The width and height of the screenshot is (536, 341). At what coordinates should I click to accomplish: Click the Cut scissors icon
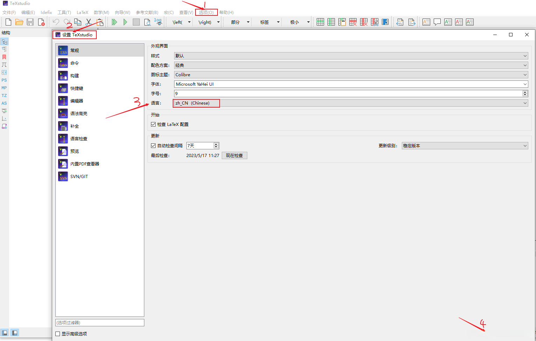click(89, 22)
